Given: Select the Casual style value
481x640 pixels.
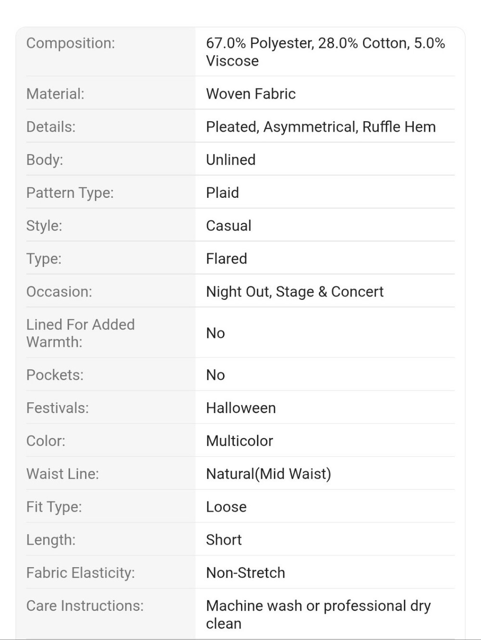Looking at the screenshot, I should [228, 226].
